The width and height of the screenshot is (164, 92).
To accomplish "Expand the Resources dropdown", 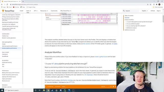I will [44, 11].
